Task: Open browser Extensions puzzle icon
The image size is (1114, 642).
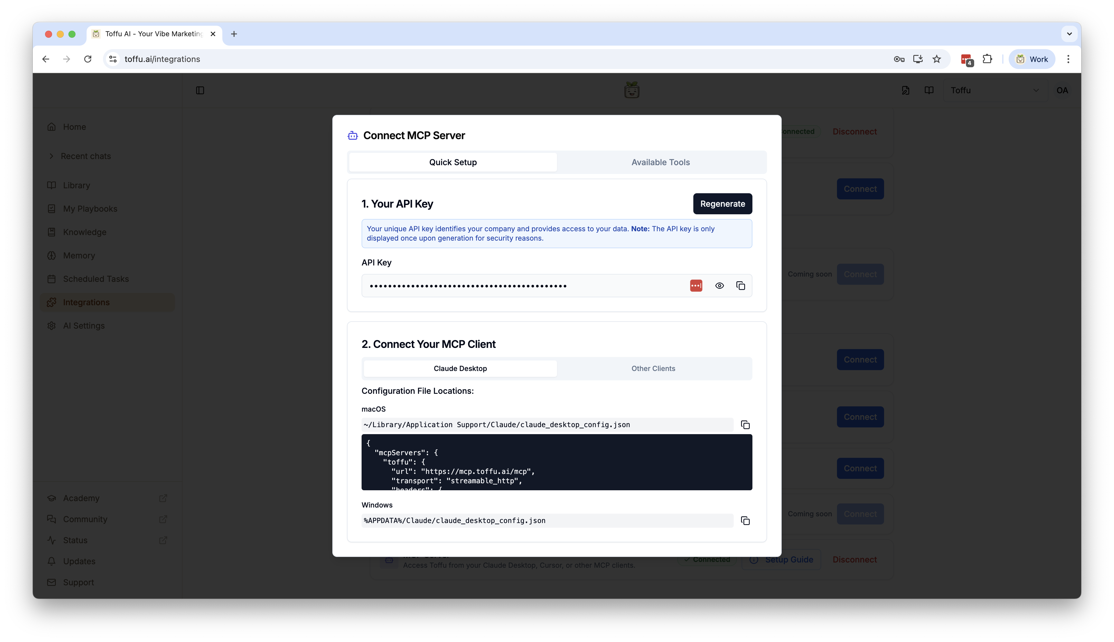Action: 987,59
